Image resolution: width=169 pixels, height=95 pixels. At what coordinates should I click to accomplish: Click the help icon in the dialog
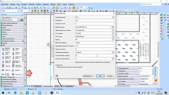57,76
